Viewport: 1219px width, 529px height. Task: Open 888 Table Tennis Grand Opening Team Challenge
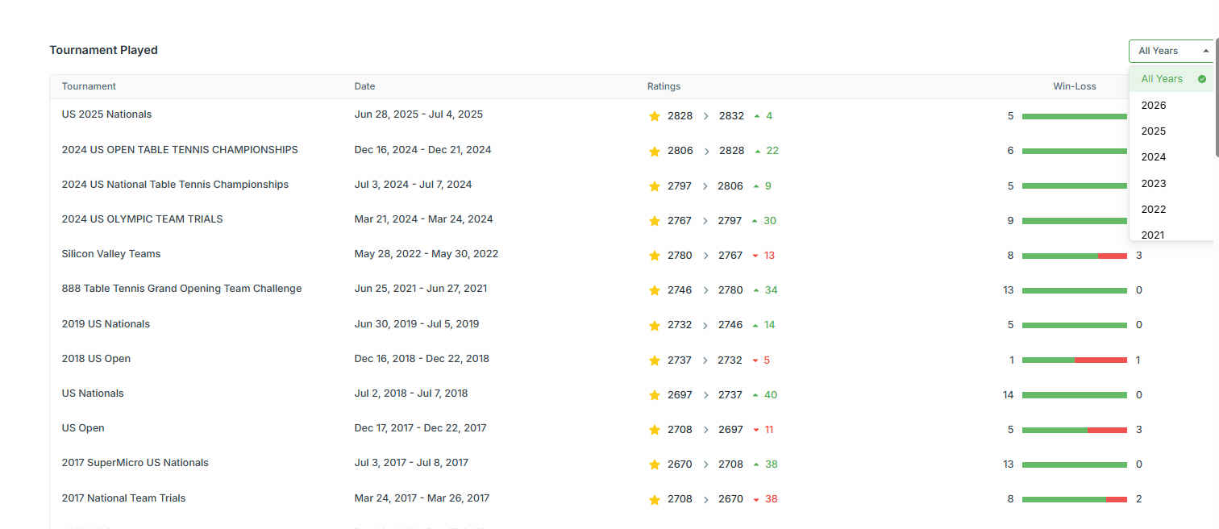click(x=181, y=289)
